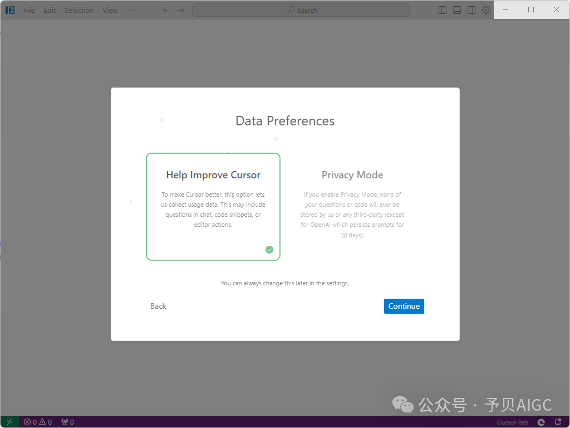
Task: Click the text 'You can always change this later'
Action: click(264, 283)
